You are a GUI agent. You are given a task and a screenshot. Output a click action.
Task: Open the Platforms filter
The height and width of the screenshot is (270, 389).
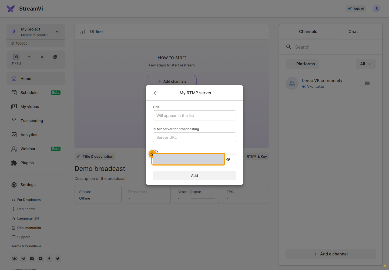[x=302, y=64]
